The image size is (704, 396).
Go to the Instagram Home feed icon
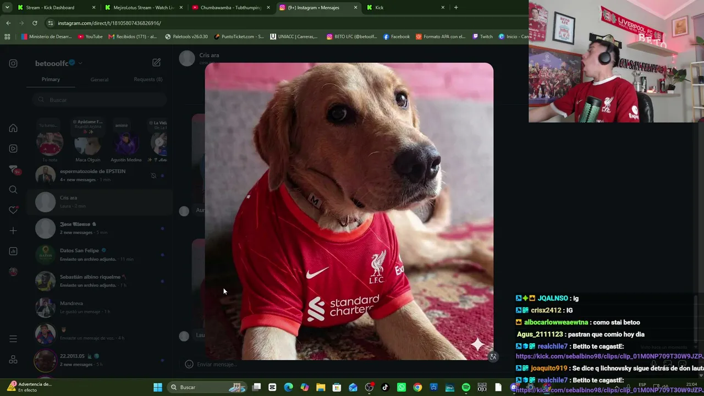13,128
